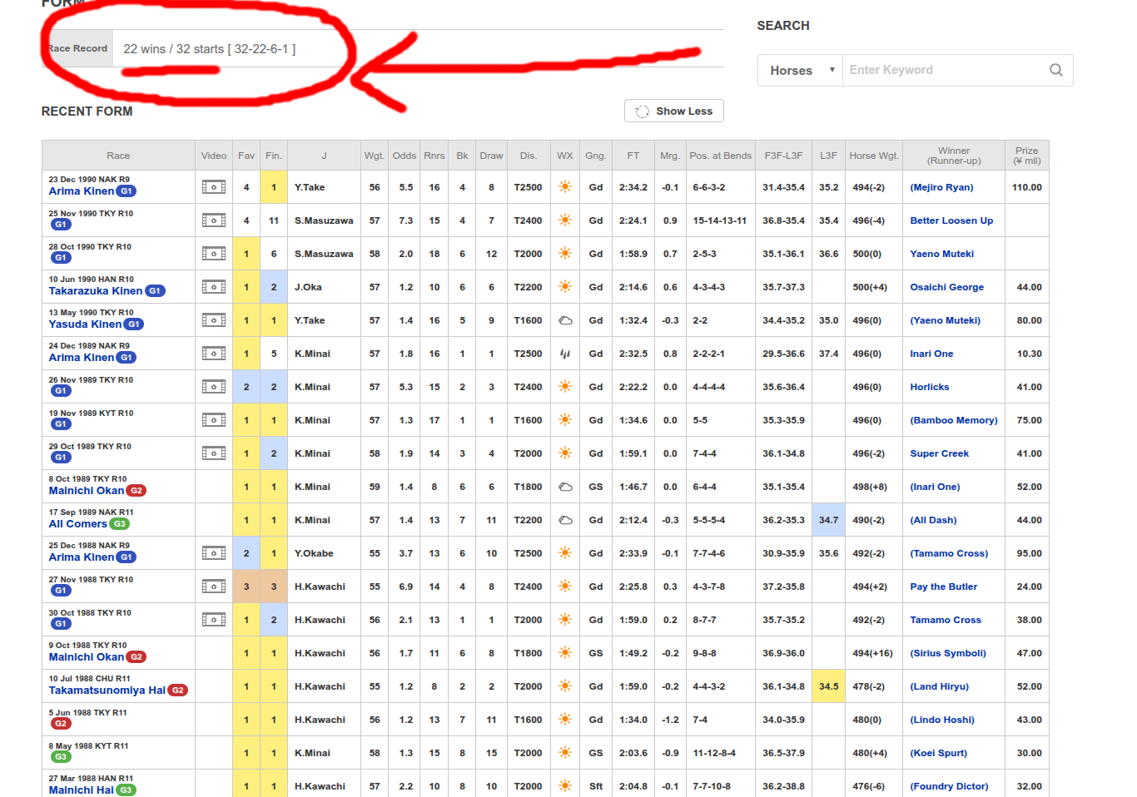This screenshot has width=1137, height=797.
Task: Open video for 25 Nov 1990 TKY R10 race
Action: coord(214,220)
